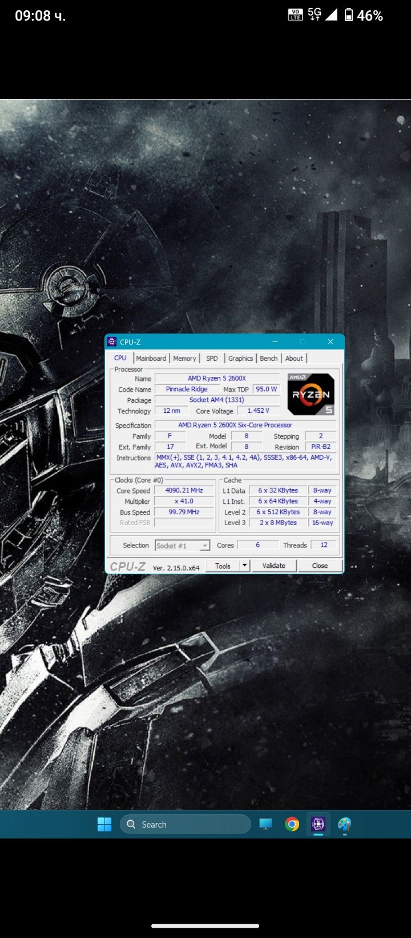Click the L1 Inst. 6 x 64 KBytes value
Screen dimensions: 411x938
278,502
